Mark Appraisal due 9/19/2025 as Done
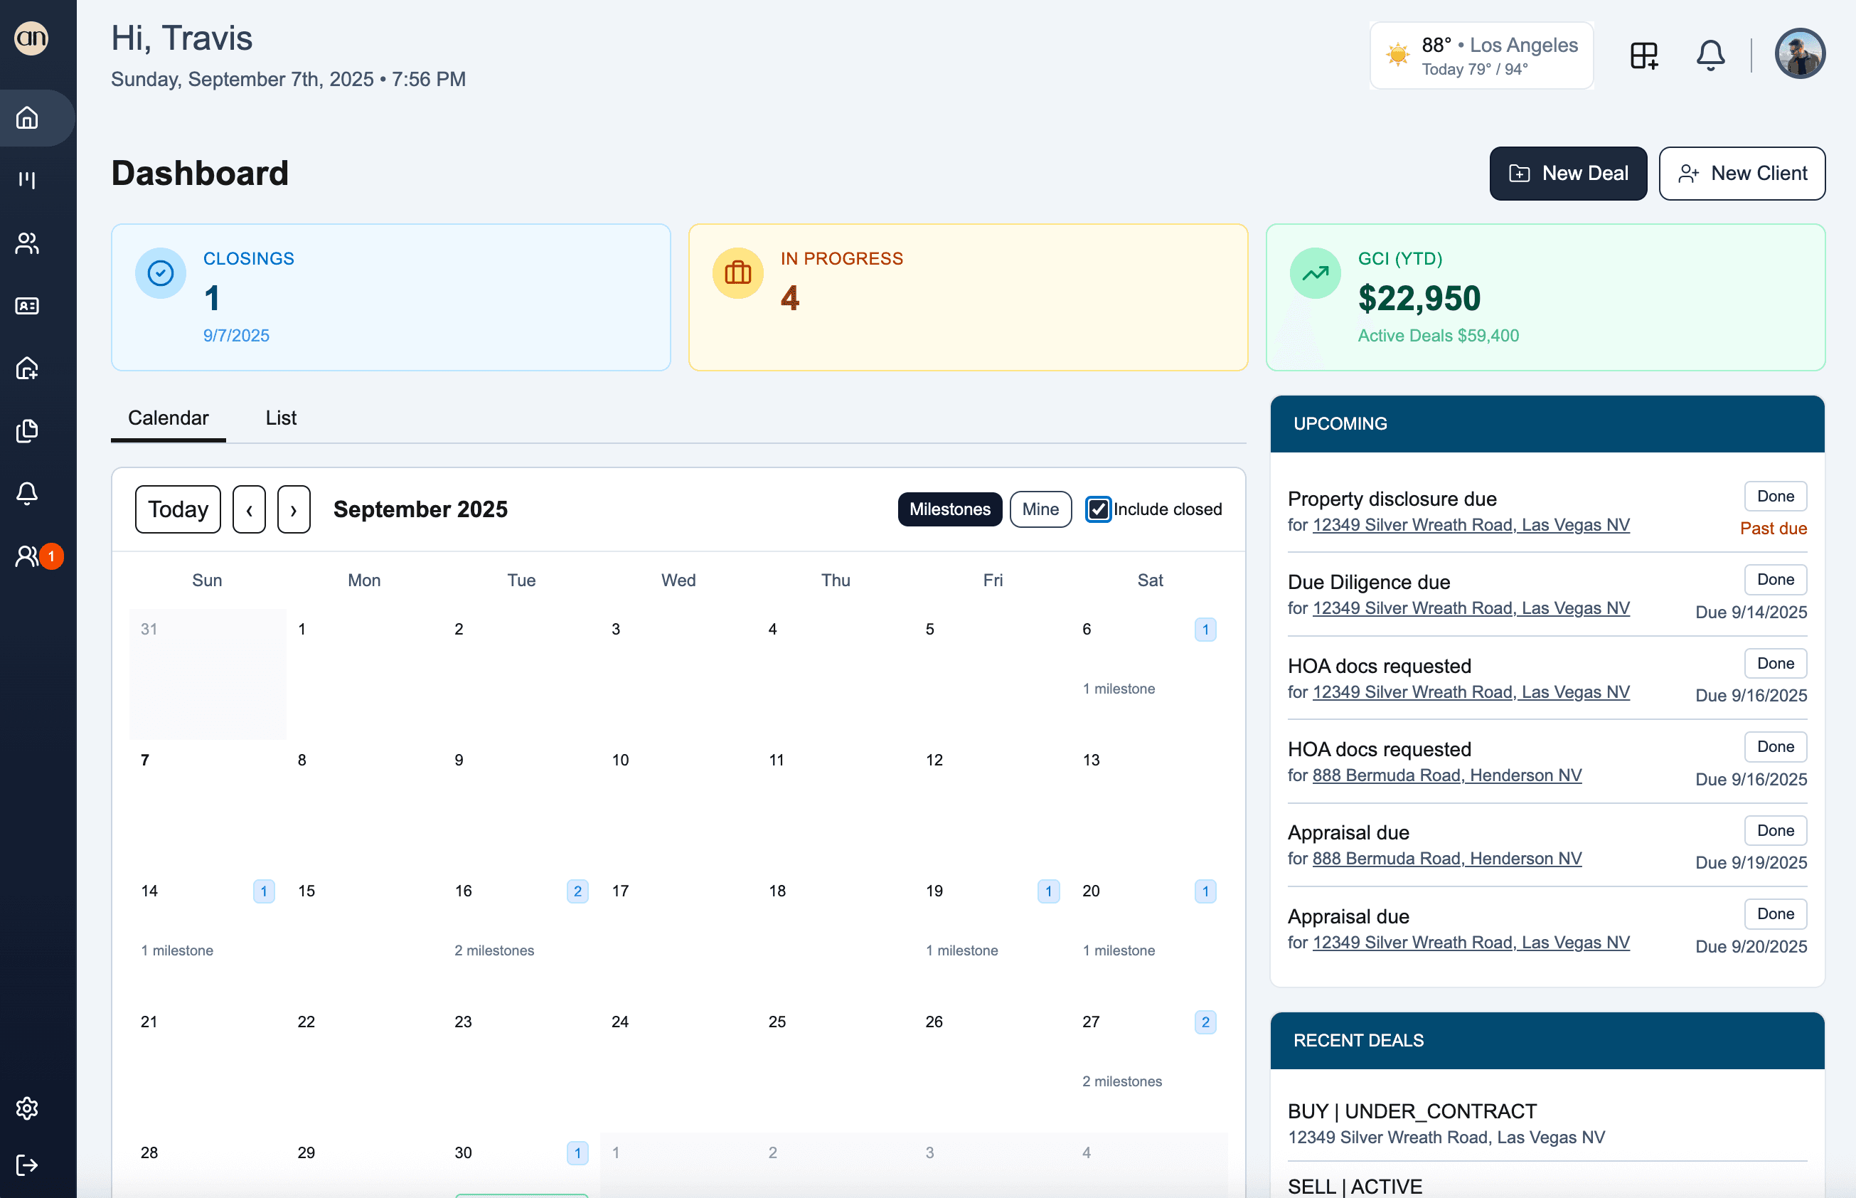Viewport: 1856px width, 1198px height. click(x=1775, y=831)
